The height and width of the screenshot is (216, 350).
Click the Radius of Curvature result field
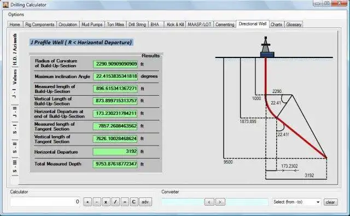pyautogui.click(x=115, y=65)
